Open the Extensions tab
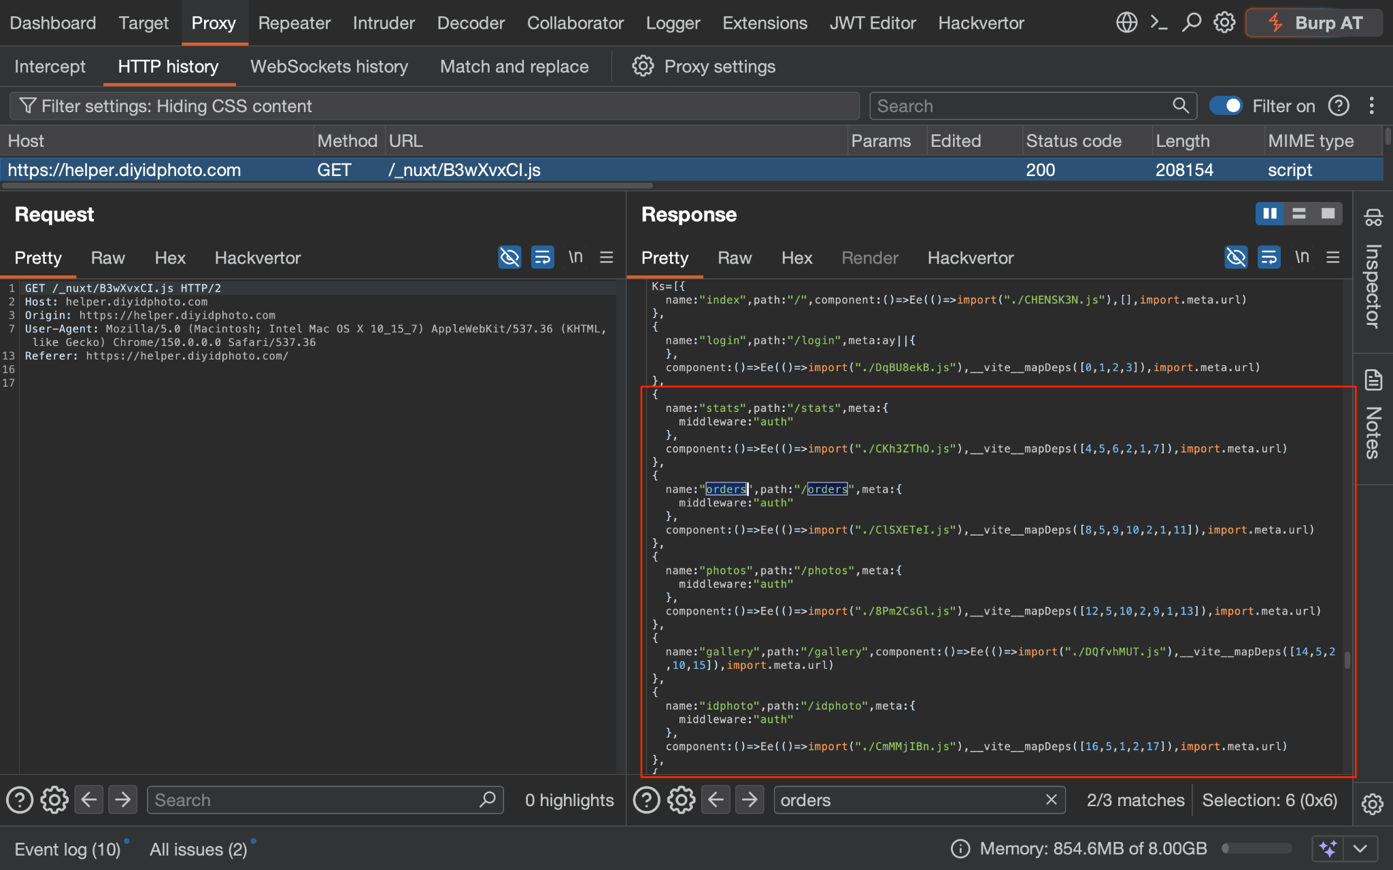This screenshot has height=870, width=1393. click(x=765, y=22)
